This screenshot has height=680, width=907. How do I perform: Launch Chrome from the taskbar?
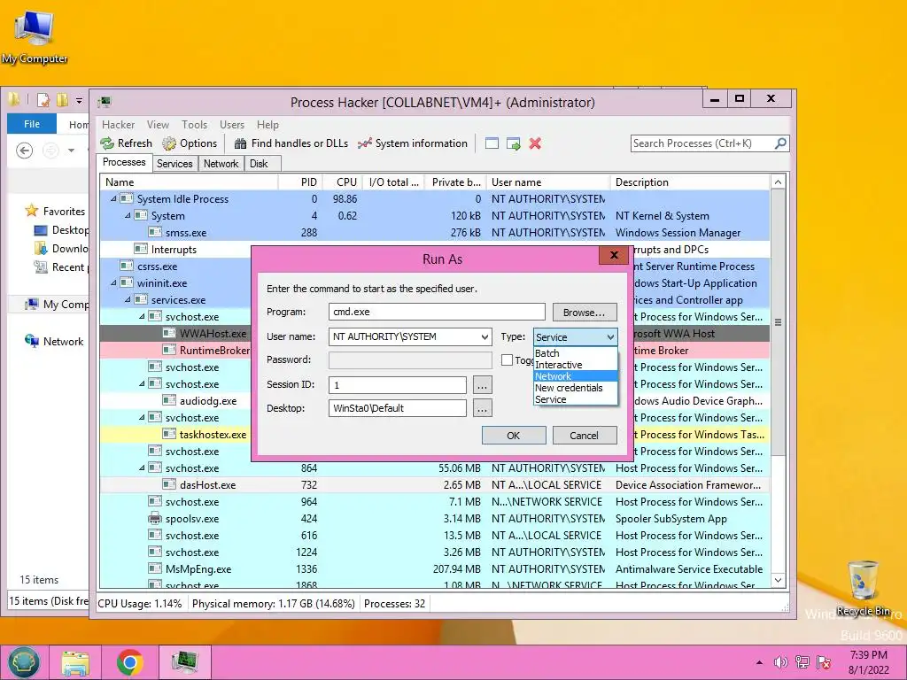click(x=129, y=662)
